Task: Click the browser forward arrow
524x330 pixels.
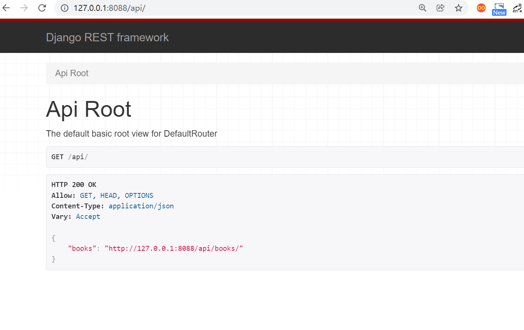Action: [x=24, y=8]
